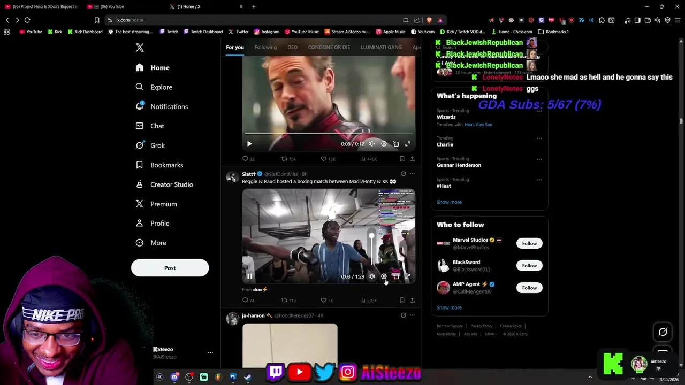This screenshot has height=385, width=685.
Task: Click the drac source link
Action: click(260, 290)
